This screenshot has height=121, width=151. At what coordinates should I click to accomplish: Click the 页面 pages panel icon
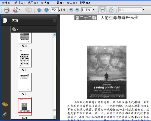[x=5, y=20]
